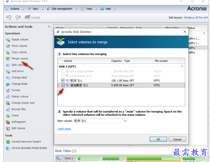
Task: Click the disabled Local Volume C: checkbox
Action: (x=63, y=76)
